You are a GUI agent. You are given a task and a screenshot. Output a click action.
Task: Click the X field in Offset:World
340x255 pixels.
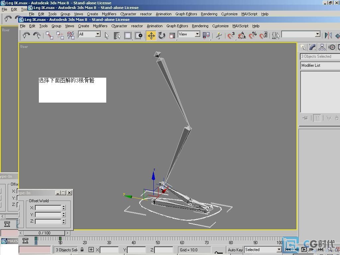click(x=48, y=208)
